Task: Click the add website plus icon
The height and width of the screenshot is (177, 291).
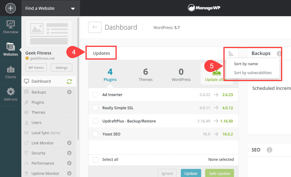Action: pyautogui.click(x=10, y=8)
